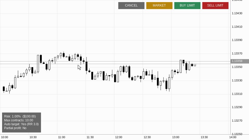The image size is (249, 140).
Task: Click the CANCEL button
Action: click(131, 5)
